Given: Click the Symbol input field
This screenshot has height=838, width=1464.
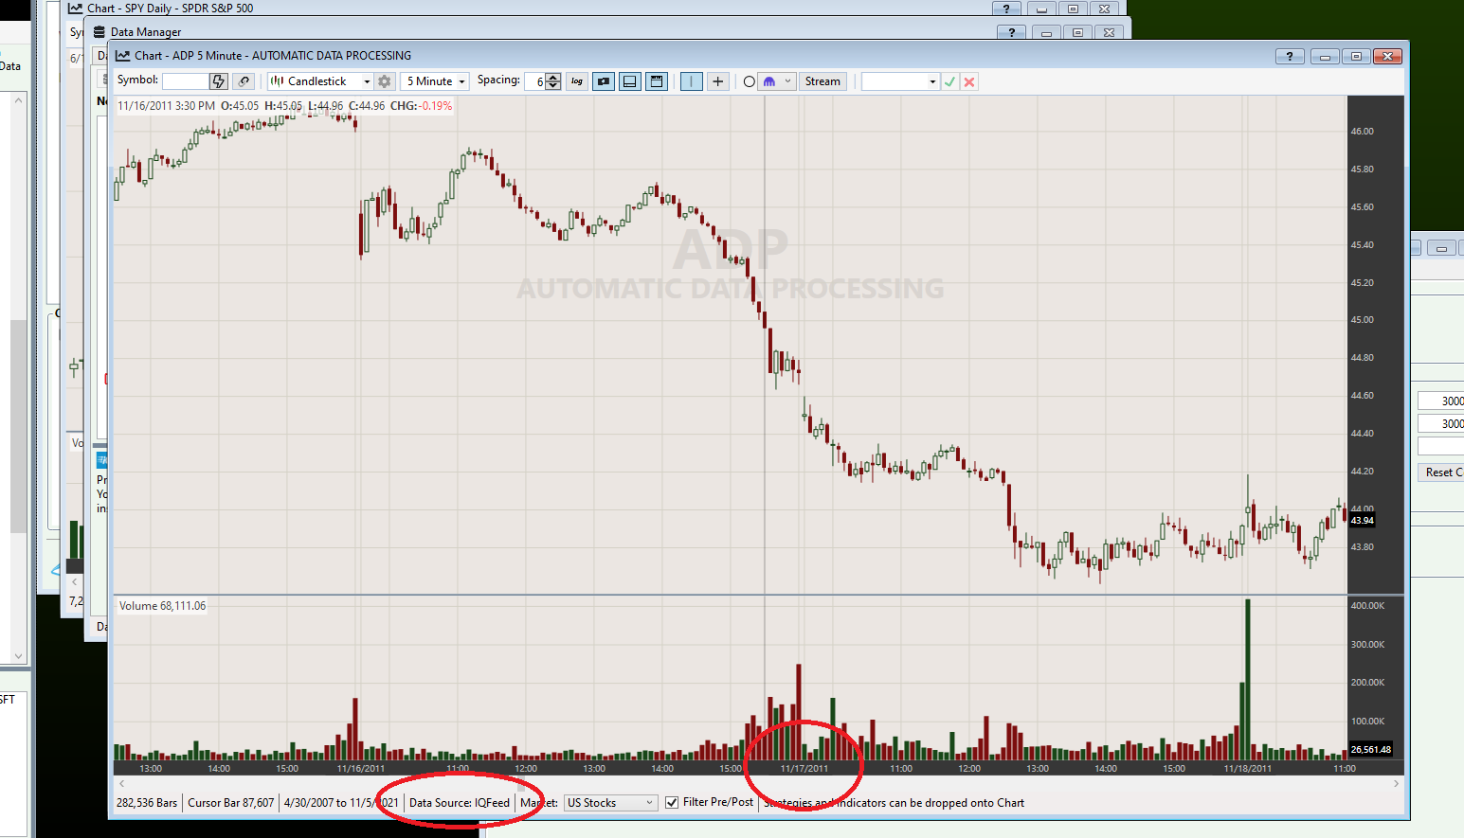Looking at the screenshot, I should [x=185, y=81].
